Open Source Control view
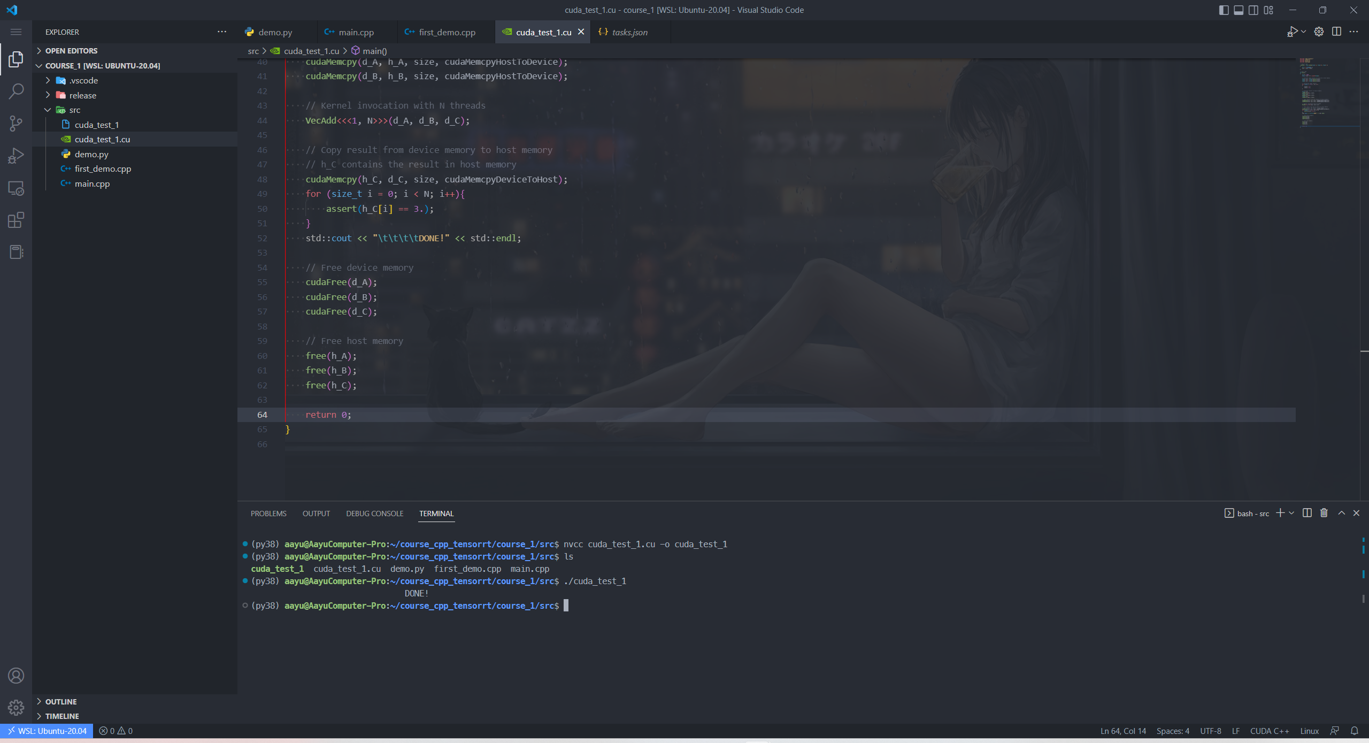 [16, 124]
